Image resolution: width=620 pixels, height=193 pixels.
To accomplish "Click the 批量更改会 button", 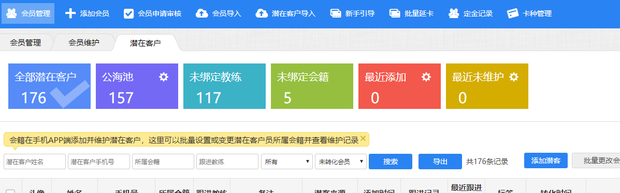I will pyautogui.click(x=596, y=160).
